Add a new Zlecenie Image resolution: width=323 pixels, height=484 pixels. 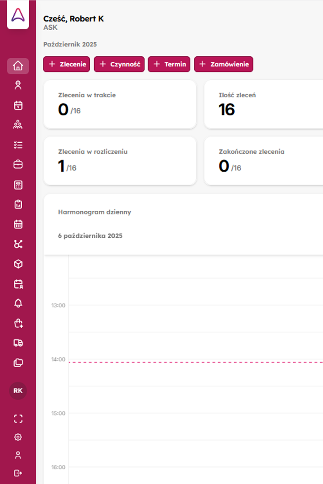(x=67, y=64)
